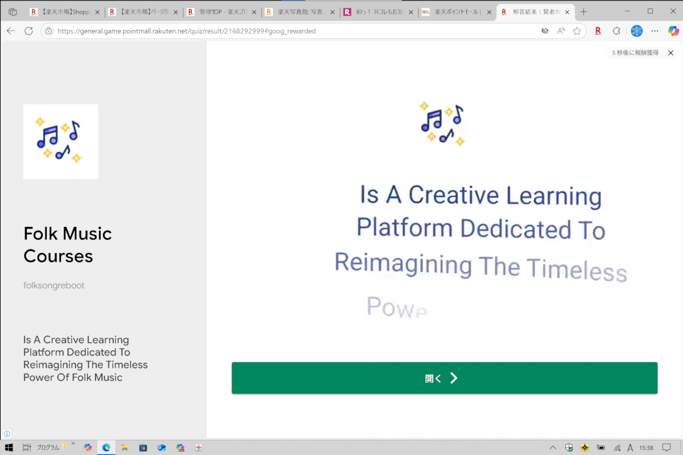The image size is (683, 455).
Task: Open the network Wi-Fi tray icon
Action: tap(617, 448)
